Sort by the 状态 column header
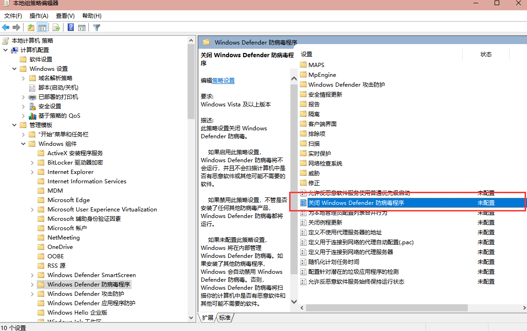Image resolution: width=527 pixels, height=331 pixels. click(x=486, y=54)
